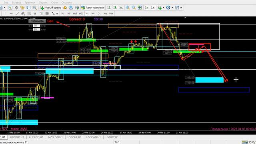Tile chart windows icon
The width and height of the screenshot is (256, 144).
(x=140, y=8)
